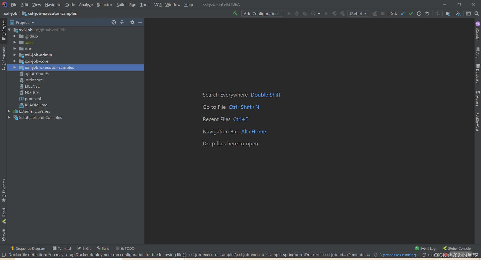The width and height of the screenshot is (481, 260).
Task: Open the Terminal tab
Action: pos(62,248)
